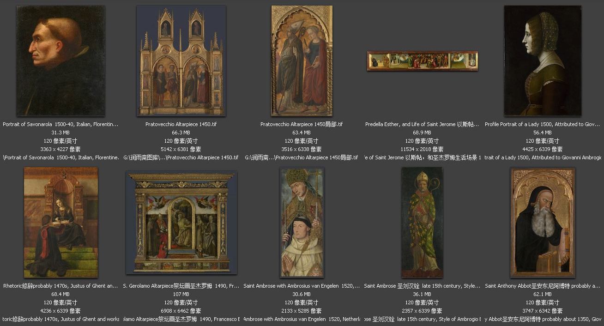604x326 pixels.
Task: Click the "Pratovecchio Altarpiece 1450局部.tif" filename label
Action: (x=302, y=125)
